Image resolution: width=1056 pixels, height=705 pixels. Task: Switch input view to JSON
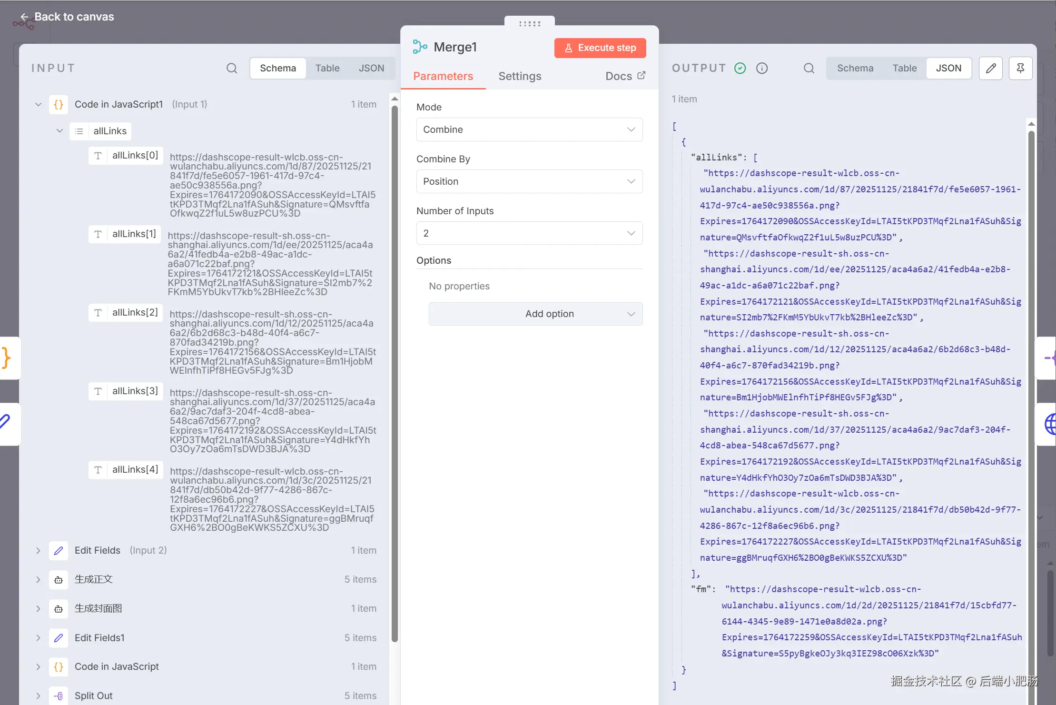371,68
